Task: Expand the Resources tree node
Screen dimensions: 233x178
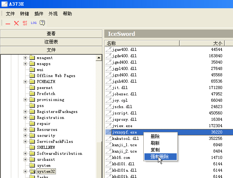Action: point(25,130)
